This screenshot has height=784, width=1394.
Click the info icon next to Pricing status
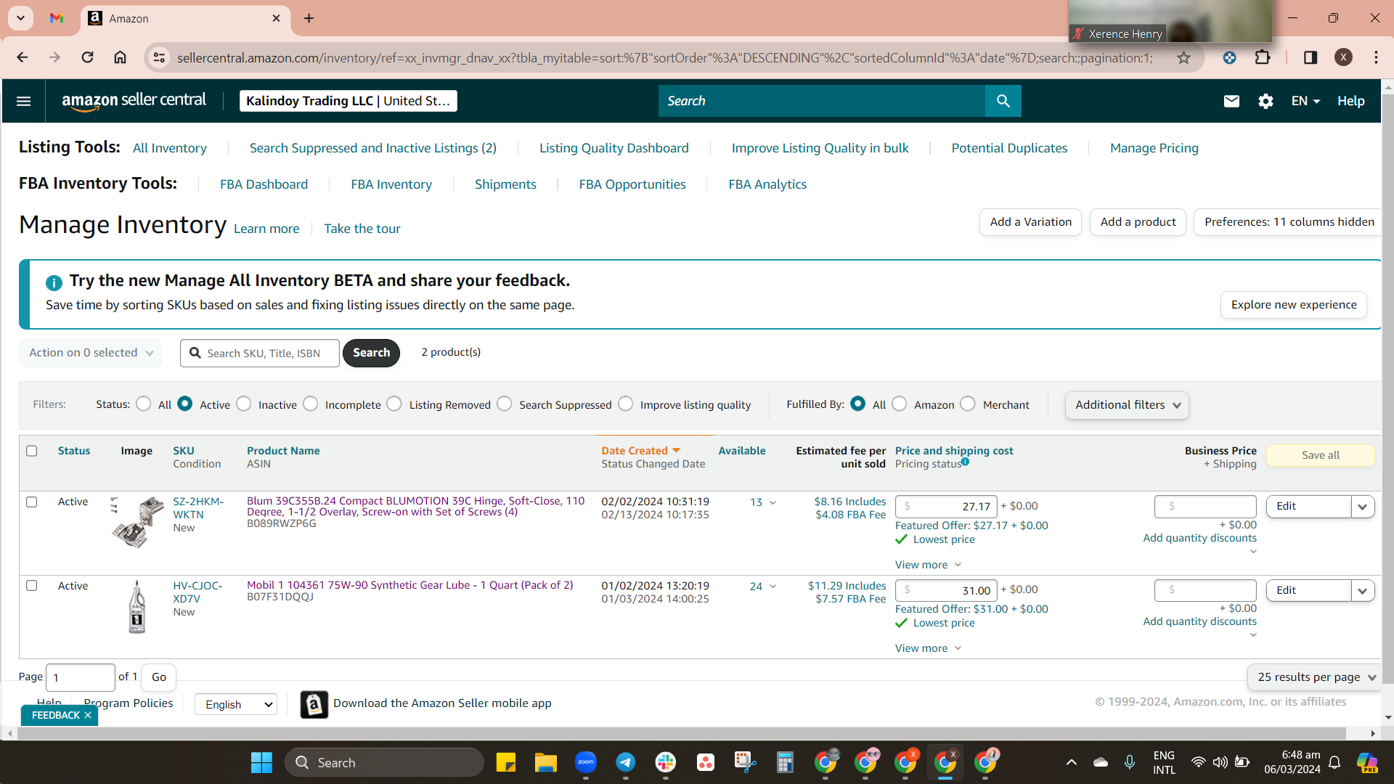[965, 462]
